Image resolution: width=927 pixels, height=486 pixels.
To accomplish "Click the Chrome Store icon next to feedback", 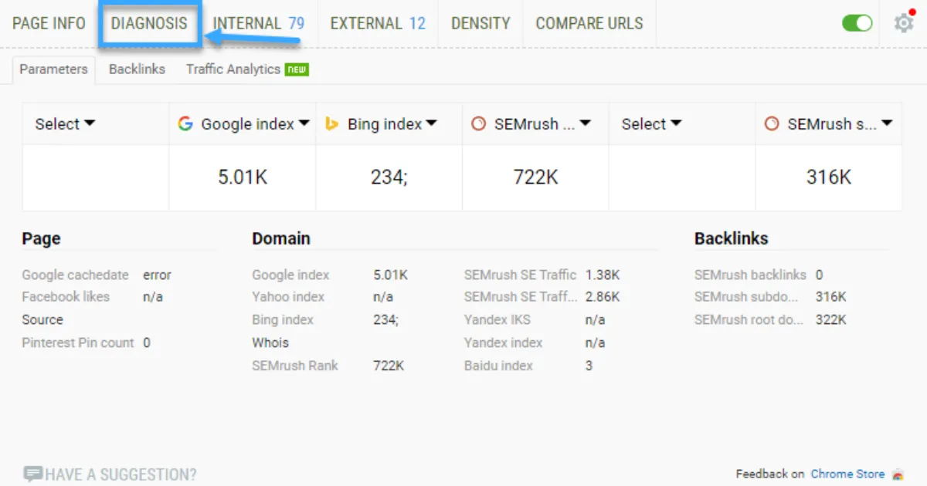I will (x=897, y=474).
